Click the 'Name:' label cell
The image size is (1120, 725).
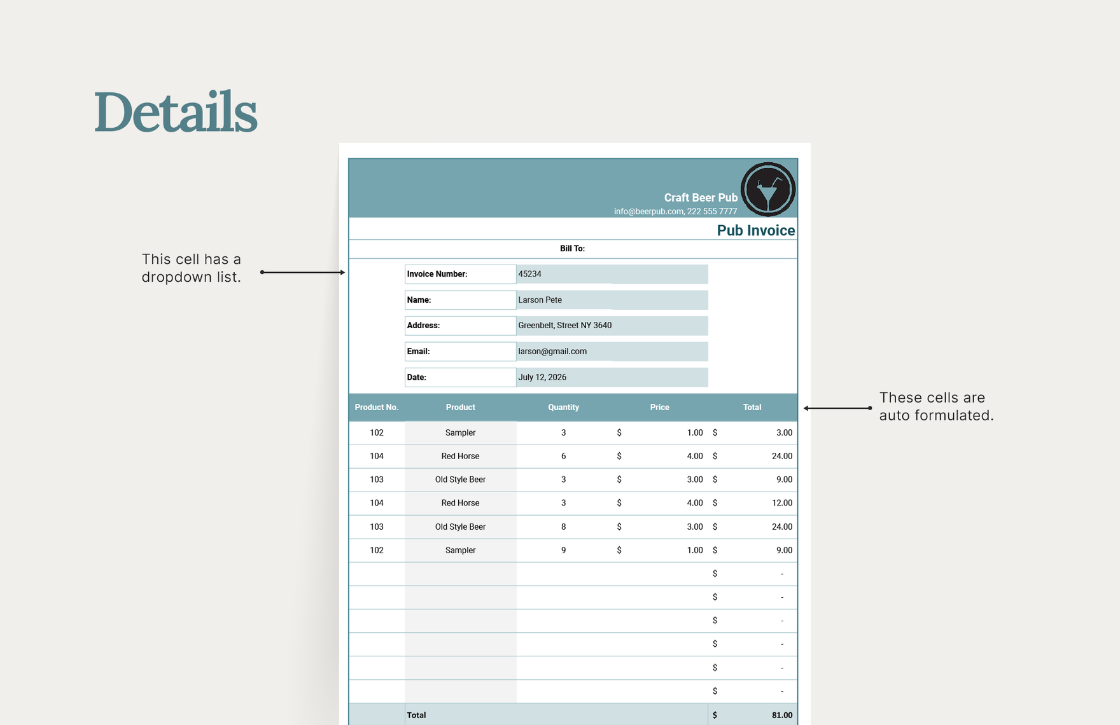(460, 300)
